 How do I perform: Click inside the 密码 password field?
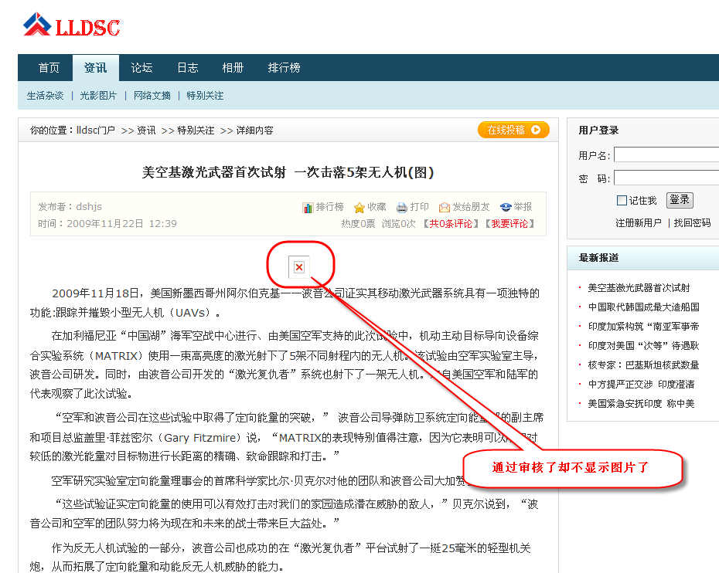point(665,178)
